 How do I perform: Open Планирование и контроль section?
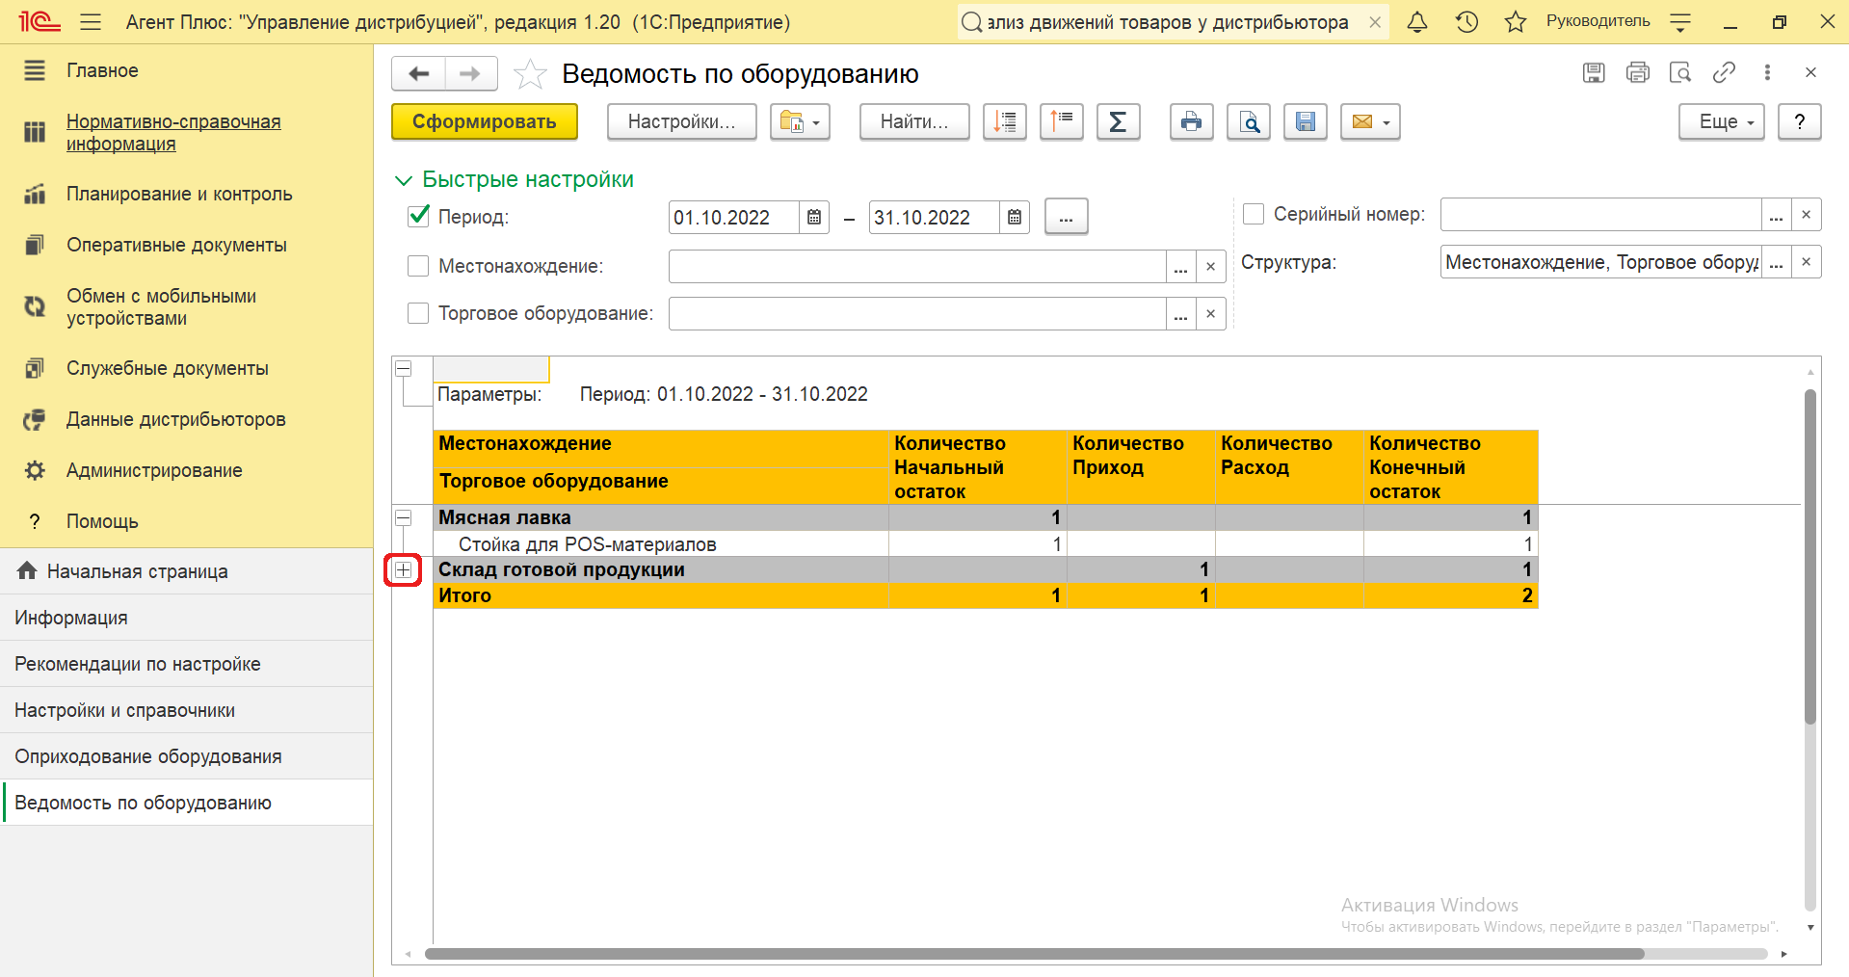pos(179,194)
